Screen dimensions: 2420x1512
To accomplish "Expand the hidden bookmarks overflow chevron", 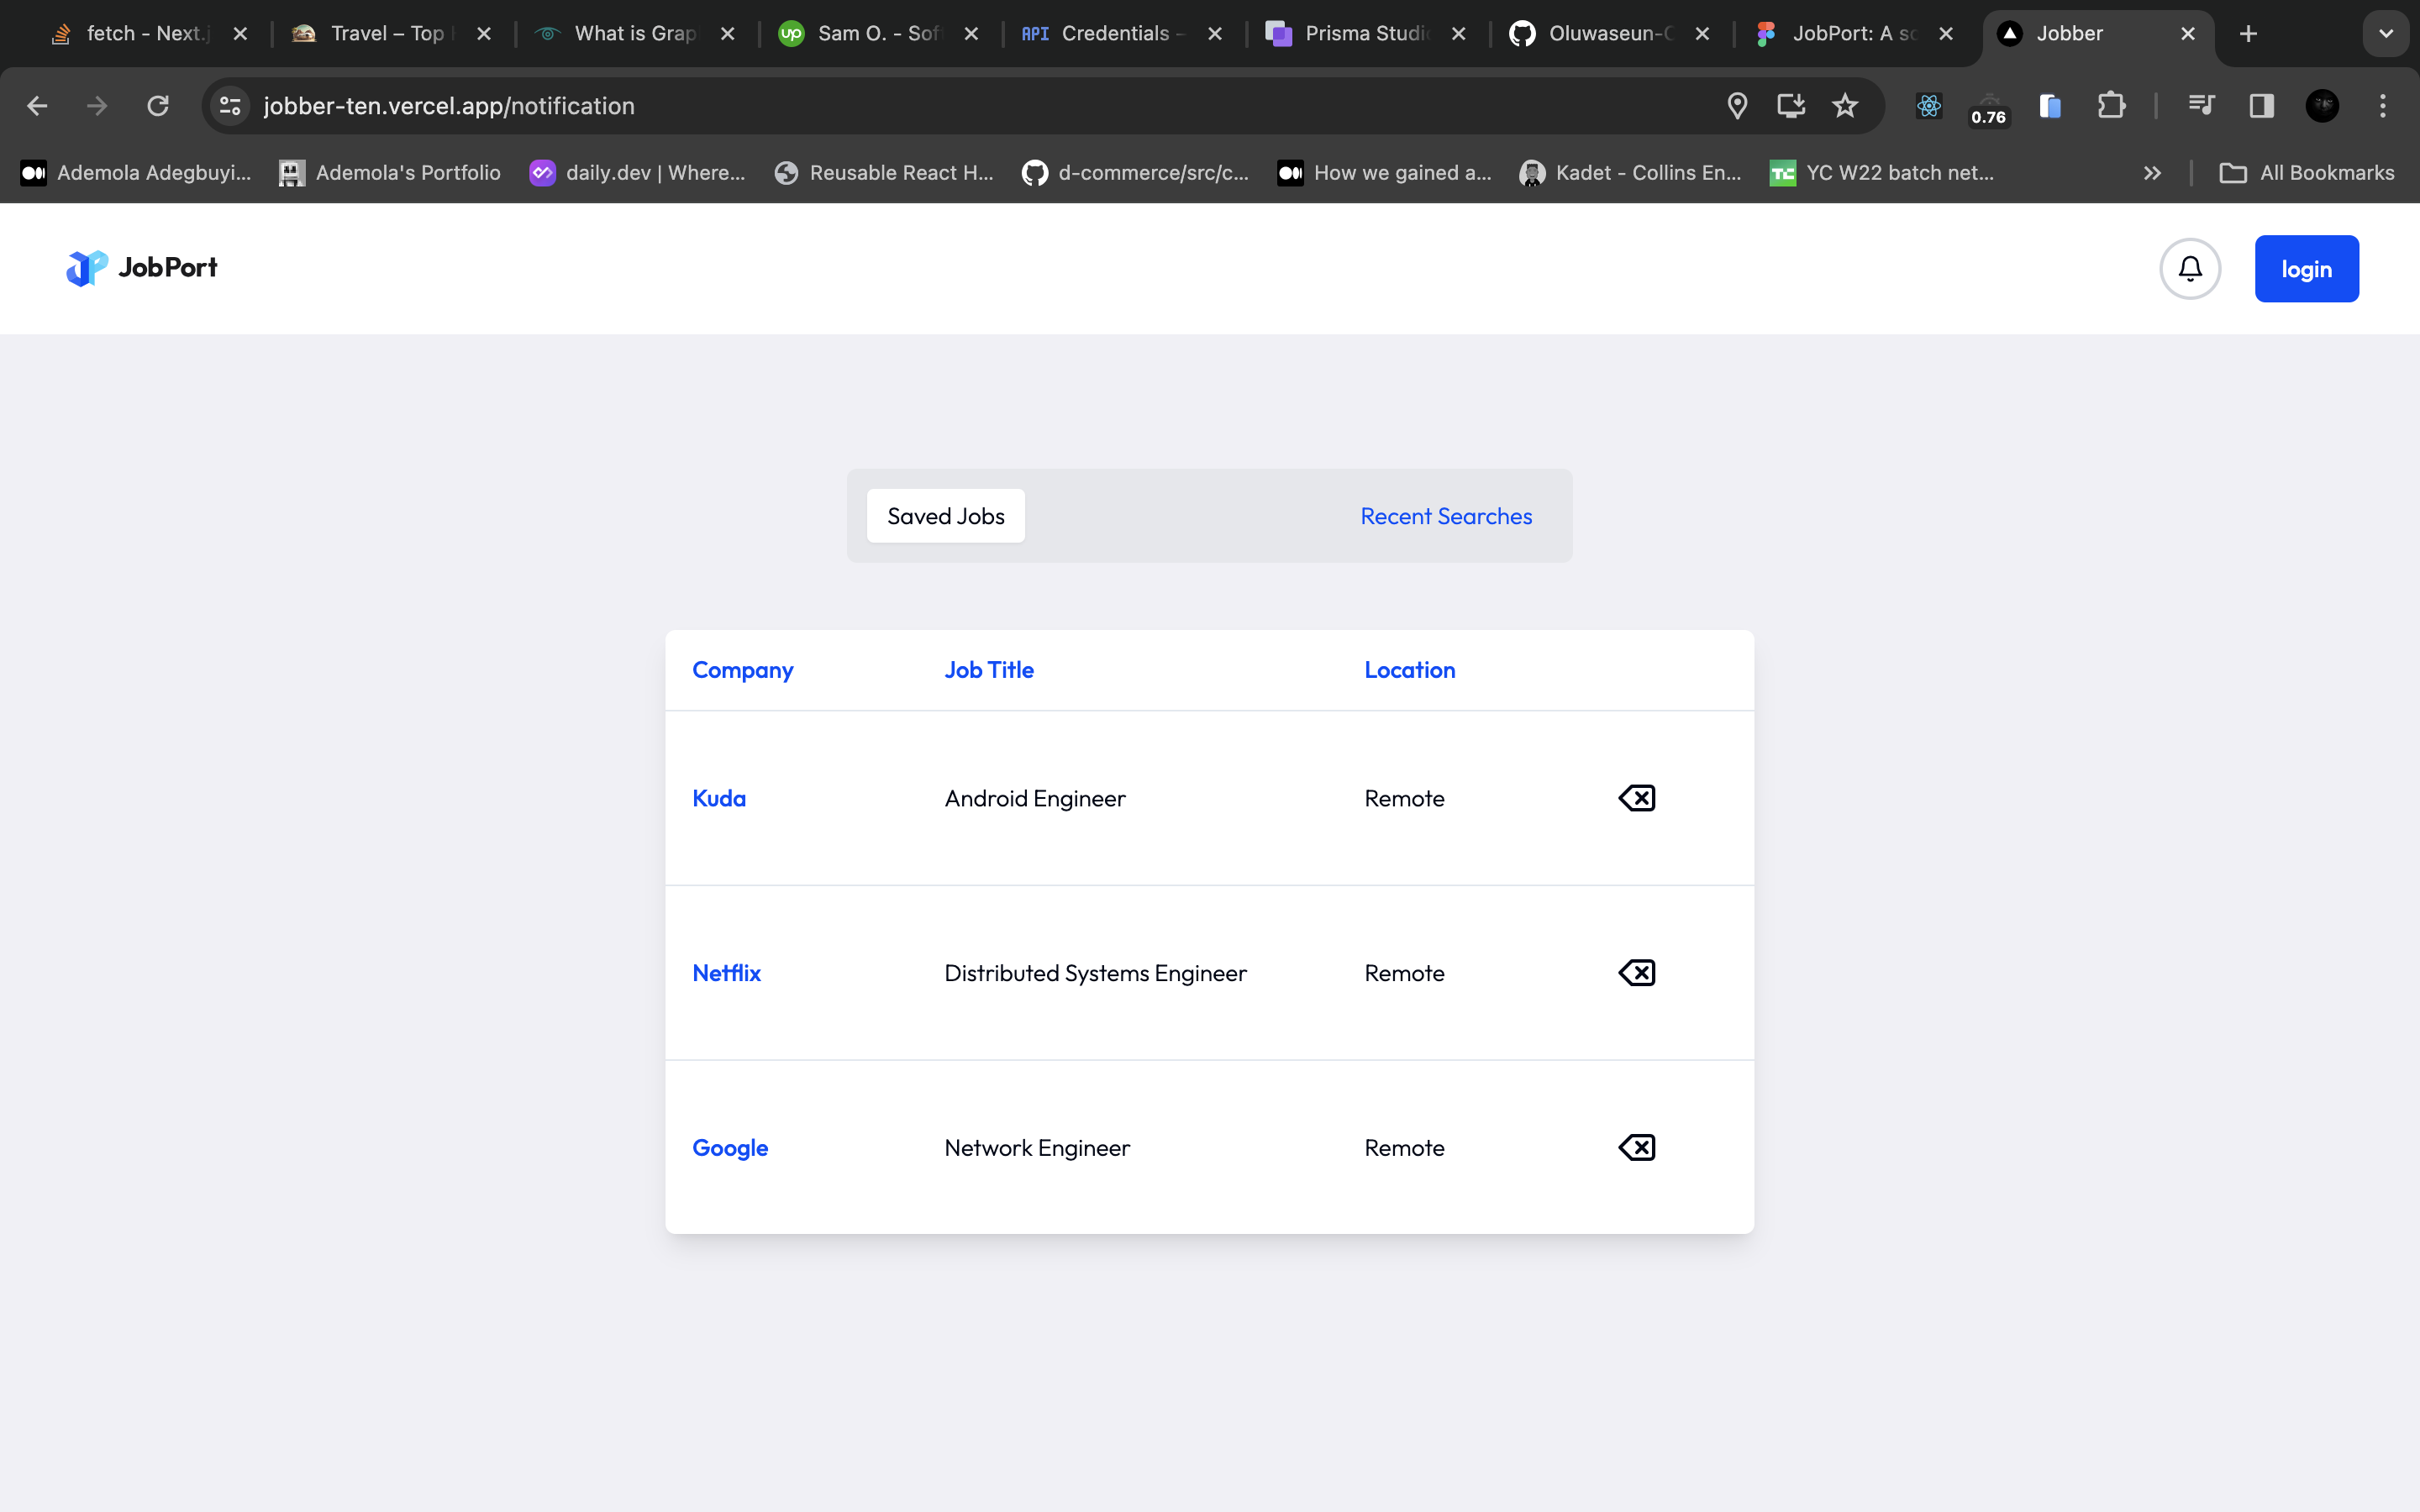I will [2152, 172].
